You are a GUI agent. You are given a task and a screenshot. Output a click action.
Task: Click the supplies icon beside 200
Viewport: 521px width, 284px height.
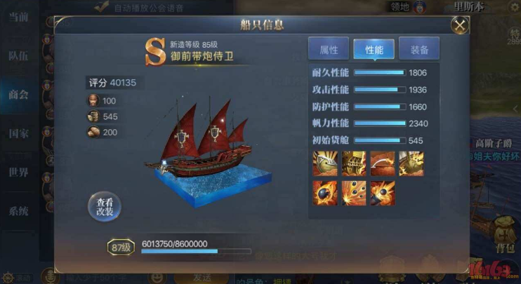(x=93, y=132)
